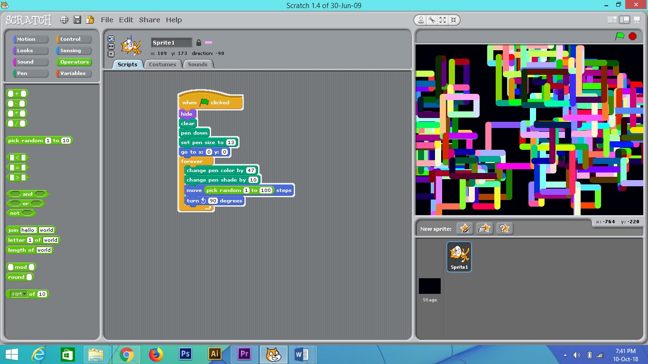Screen dimensions: 648x364
Task: Select the Motion block category
Action: pos(31,39)
